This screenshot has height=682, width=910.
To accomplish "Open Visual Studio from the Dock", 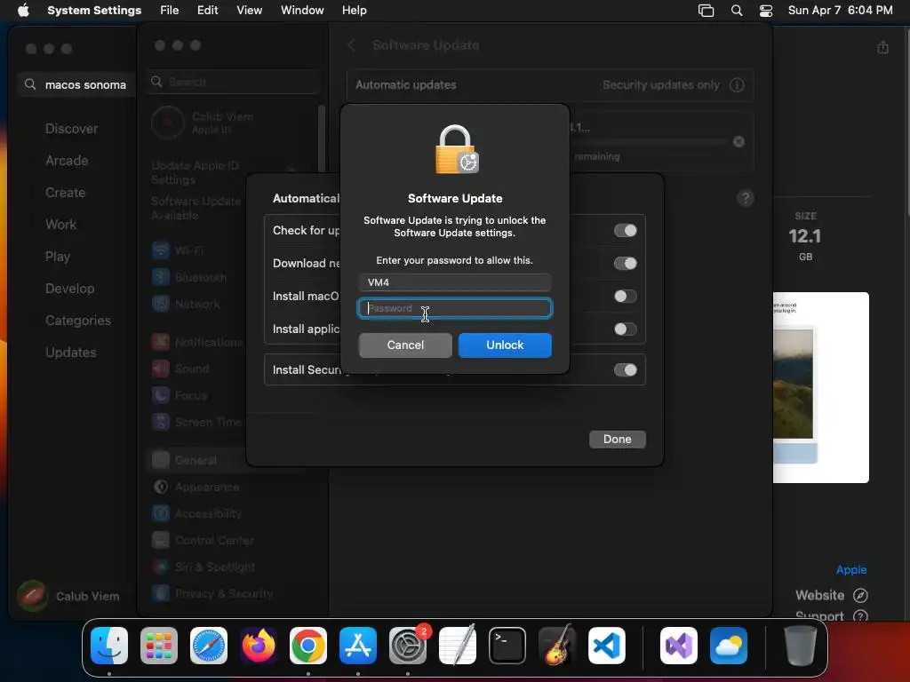I will pyautogui.click(x=679, y=646).
